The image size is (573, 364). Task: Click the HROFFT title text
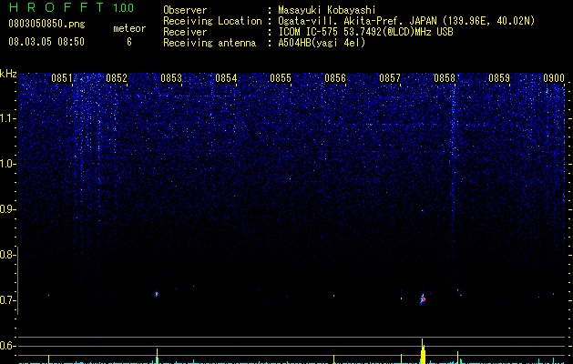pyautogui.click(x=56, y=7)
